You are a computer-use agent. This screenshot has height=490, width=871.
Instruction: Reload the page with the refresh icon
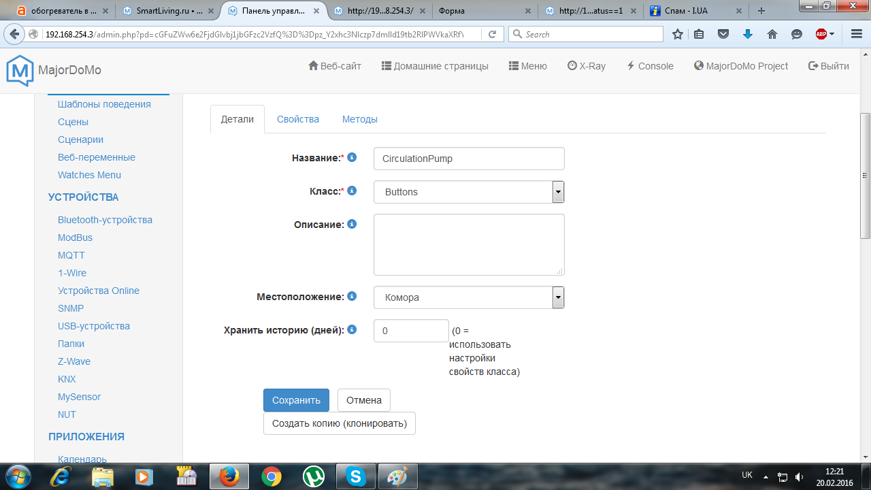click(493, 34)
